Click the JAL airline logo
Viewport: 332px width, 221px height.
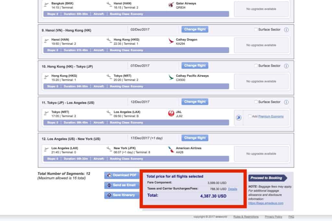coord(171,113)
